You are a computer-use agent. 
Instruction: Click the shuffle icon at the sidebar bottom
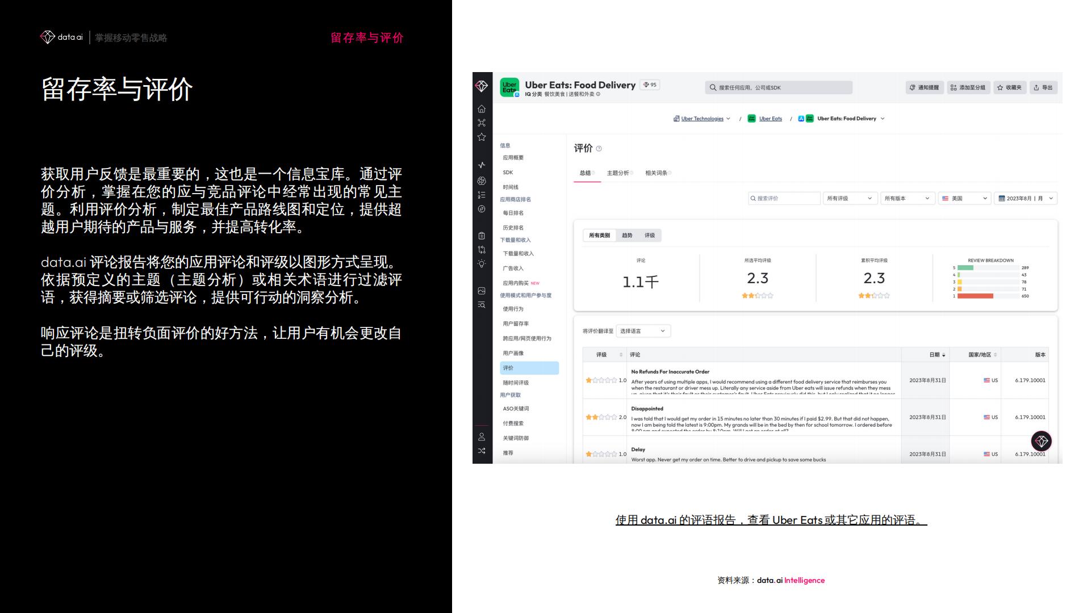pos(482,451)
